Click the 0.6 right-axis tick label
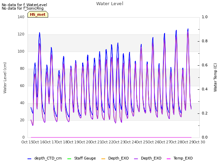This screenshot has width=220, height=165. coord(205,65)
